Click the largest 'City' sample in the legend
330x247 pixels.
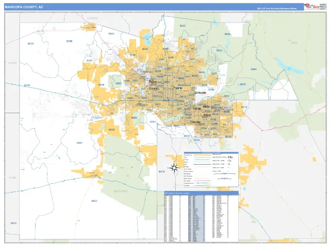point(230,157)
